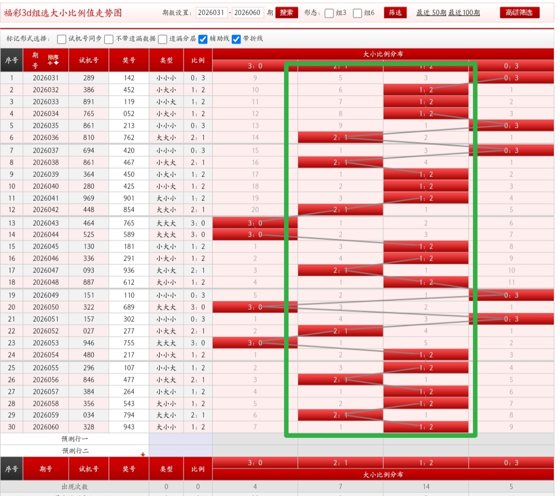The height and width of the screenshot is (496, 560).
Task: Click the 筛选 filter button
Action: (x=395, y=13)
